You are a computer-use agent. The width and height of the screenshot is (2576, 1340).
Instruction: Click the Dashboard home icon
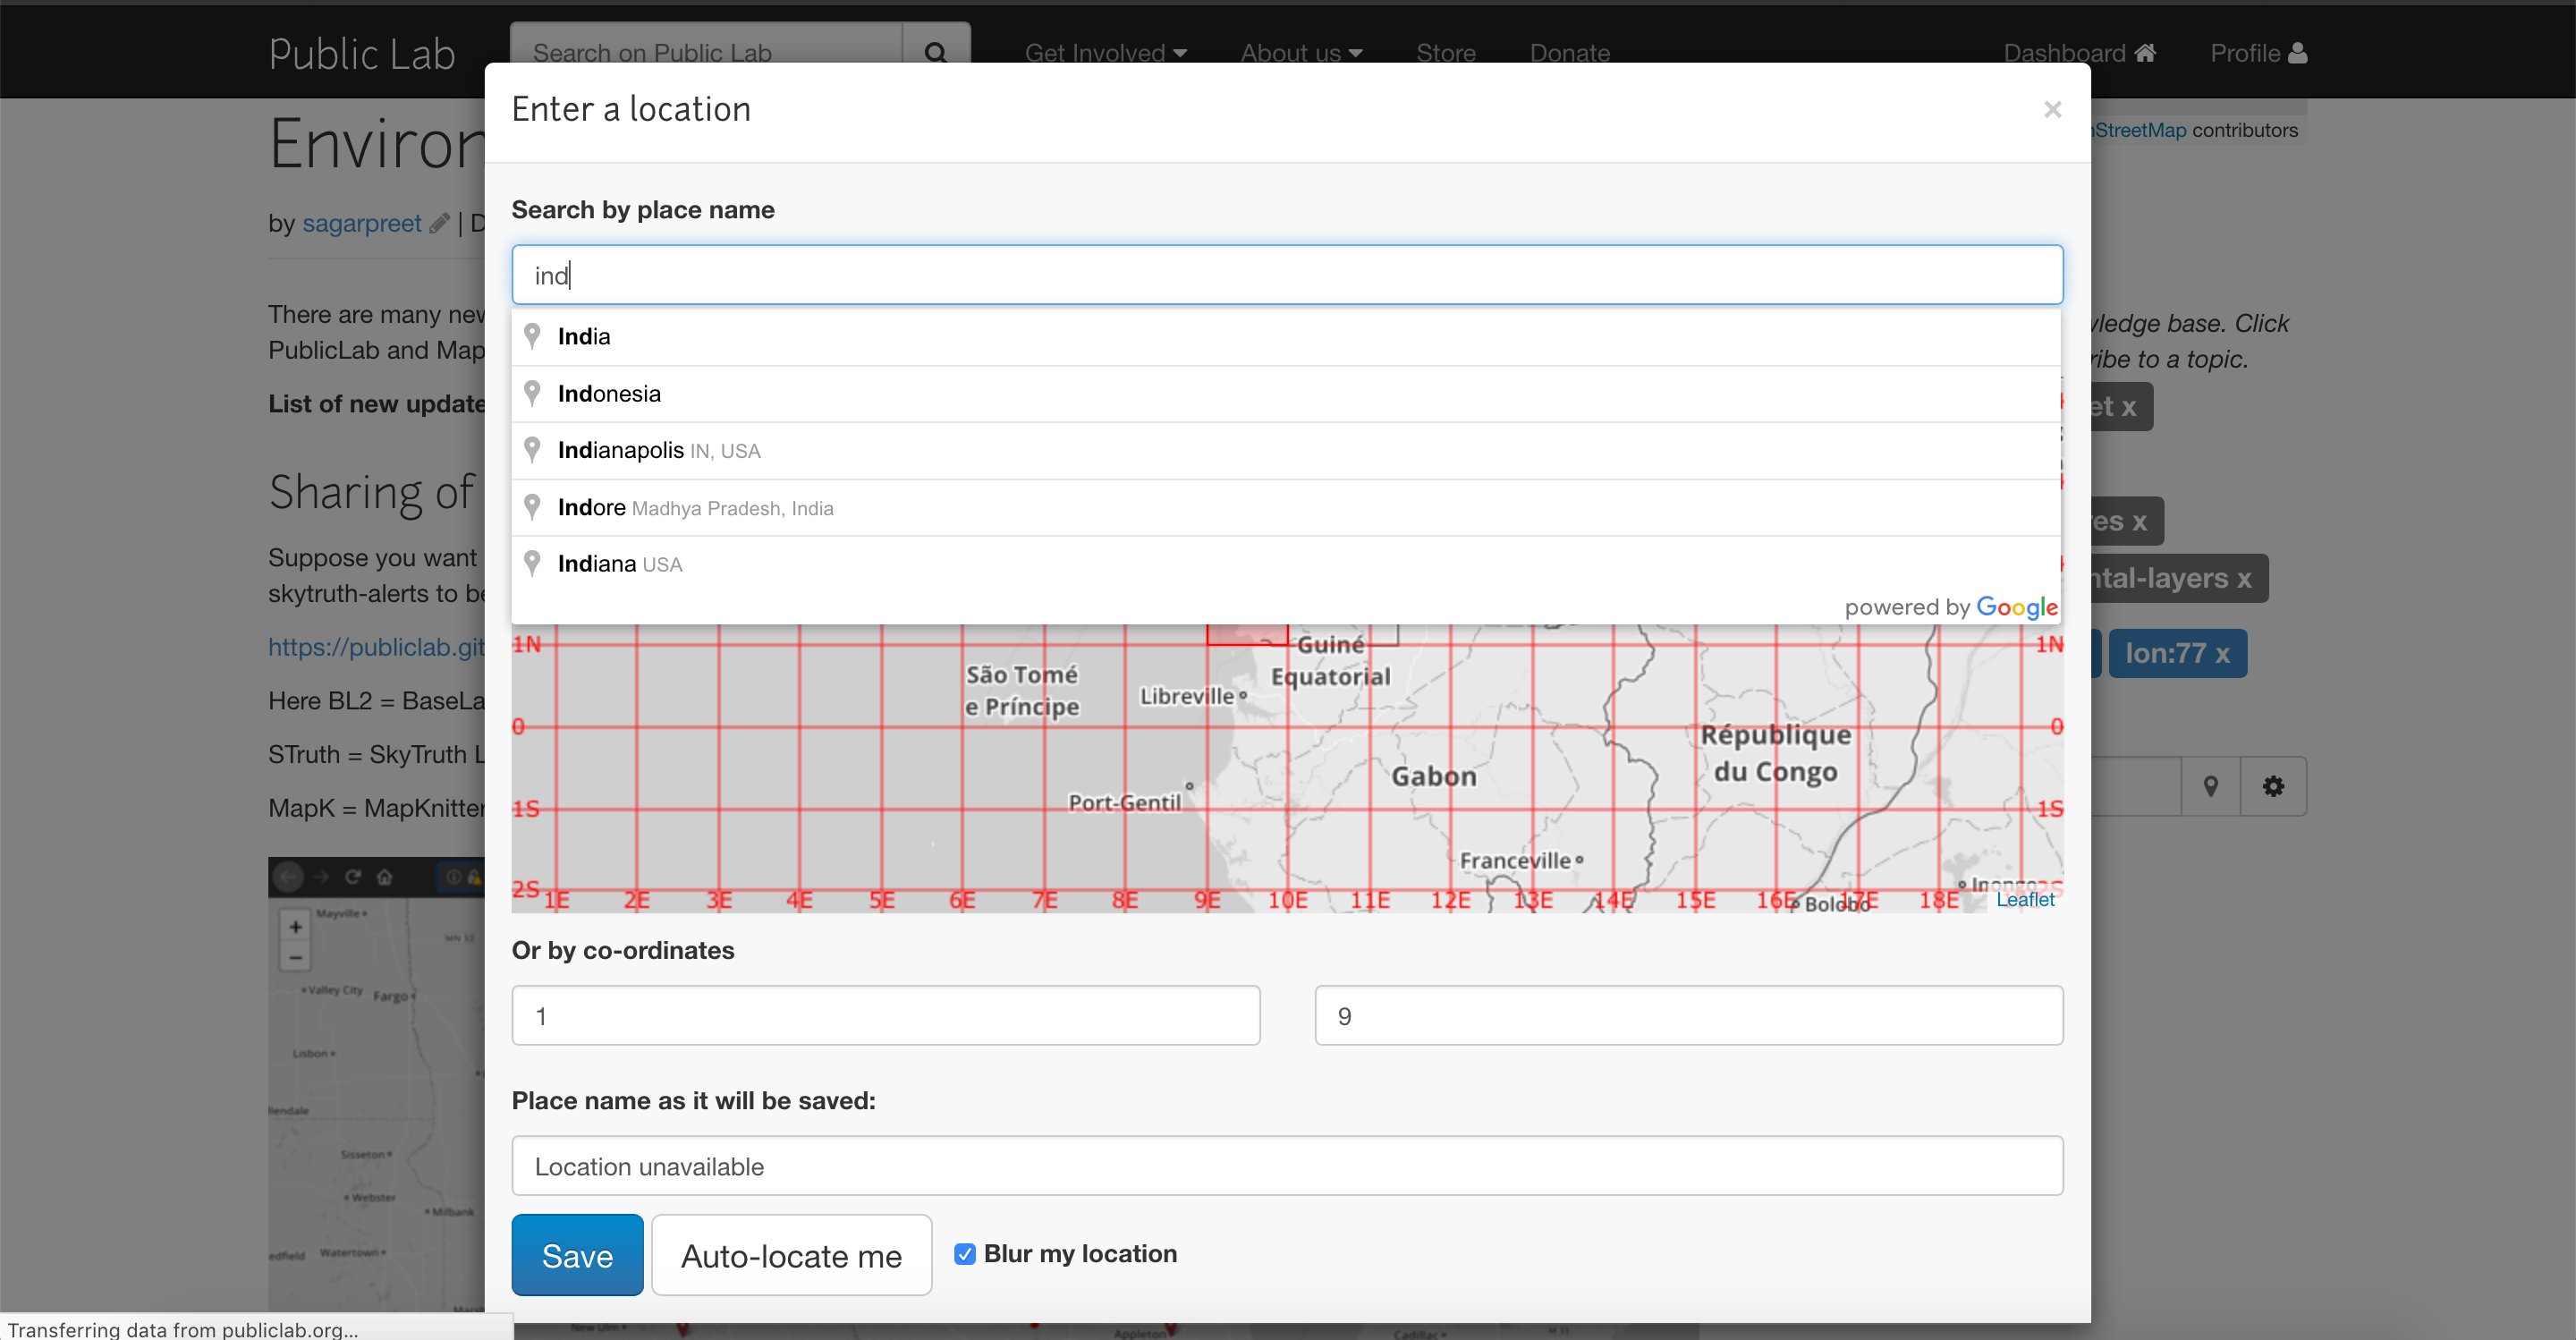tap(2145, 52)
